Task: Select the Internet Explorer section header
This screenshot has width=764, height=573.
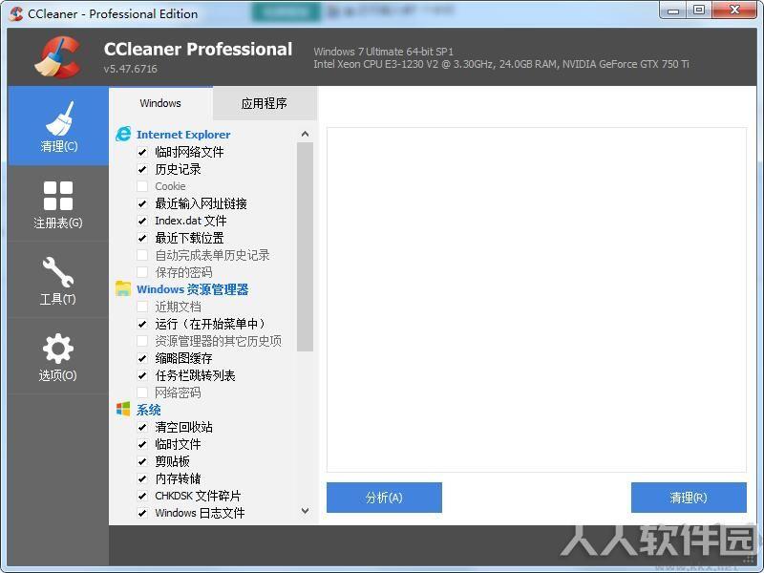Action: tap(183, 135)
